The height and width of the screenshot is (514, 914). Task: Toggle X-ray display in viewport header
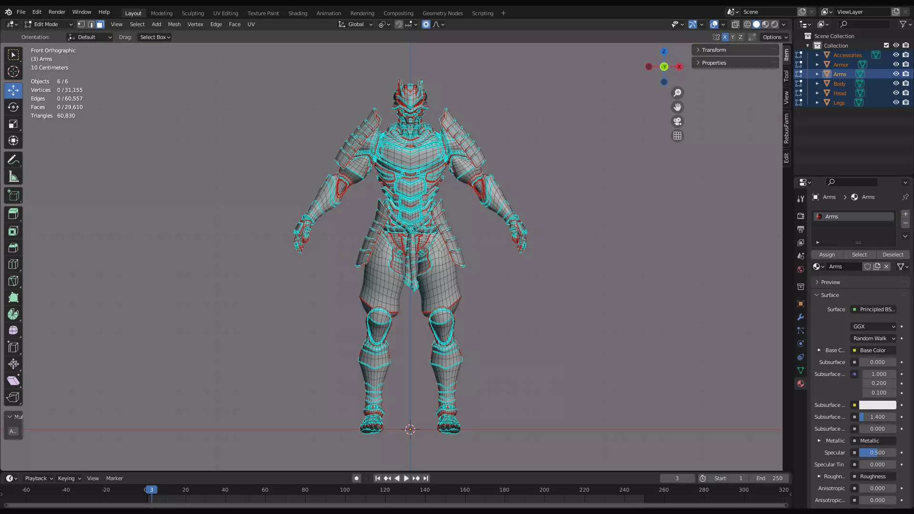click(735, 24)
